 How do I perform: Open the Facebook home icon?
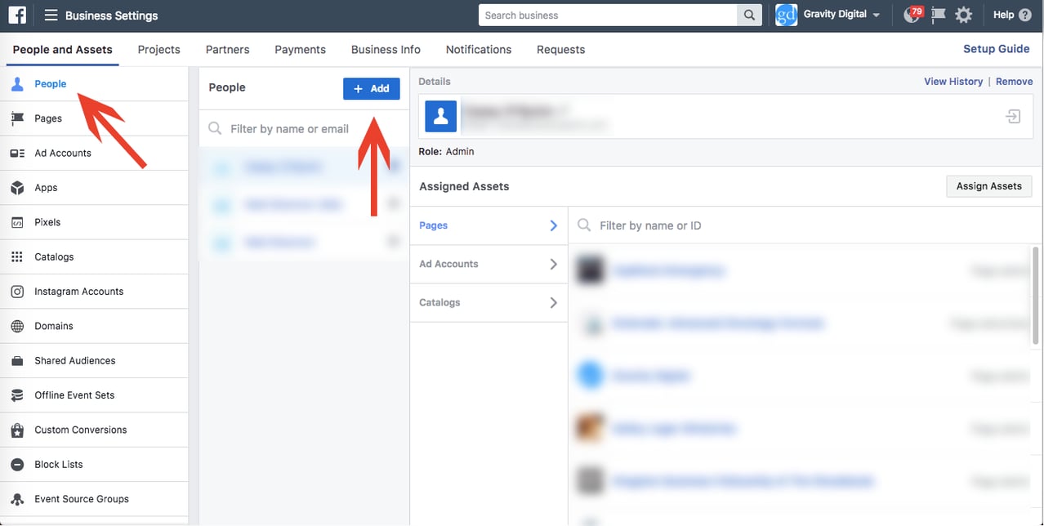point(16,14)
